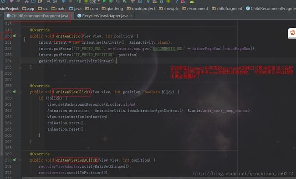
Task: Collapse the onItemViewClick method at line 259
Action: click(20, 92)
